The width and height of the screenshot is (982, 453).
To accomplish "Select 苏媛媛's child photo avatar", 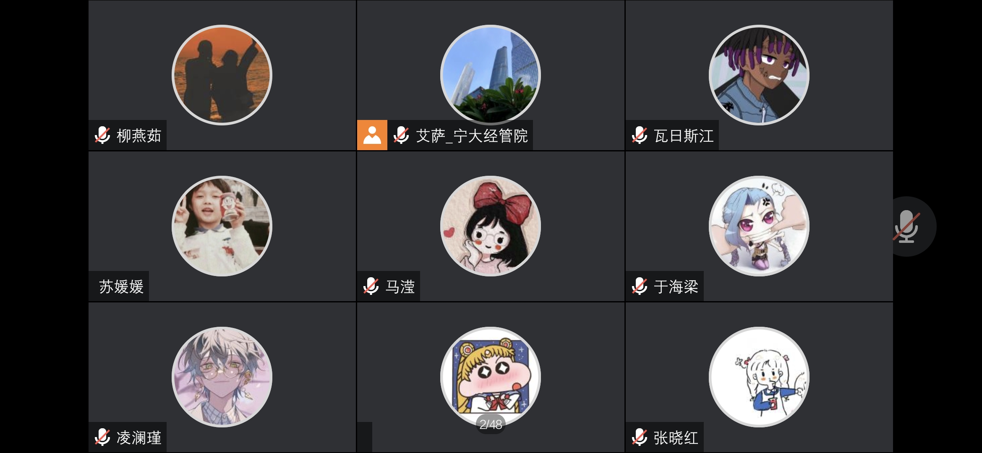I will (222, 226).
